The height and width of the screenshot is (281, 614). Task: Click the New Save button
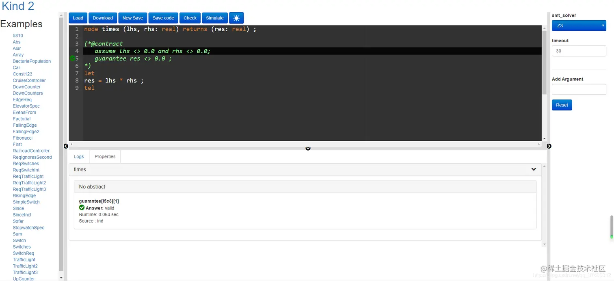point(133,18)
